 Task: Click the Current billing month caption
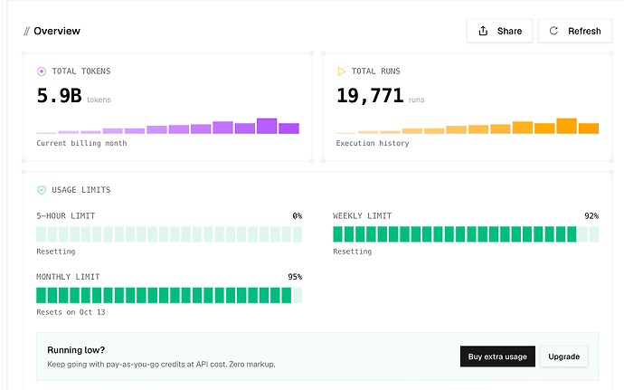[x=81, y=143]
